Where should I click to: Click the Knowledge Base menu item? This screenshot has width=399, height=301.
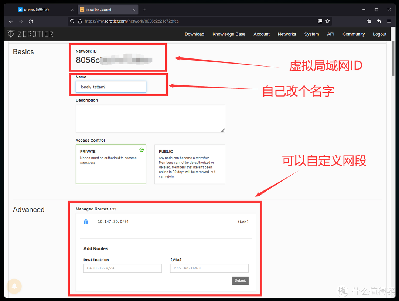coord(229,34)
